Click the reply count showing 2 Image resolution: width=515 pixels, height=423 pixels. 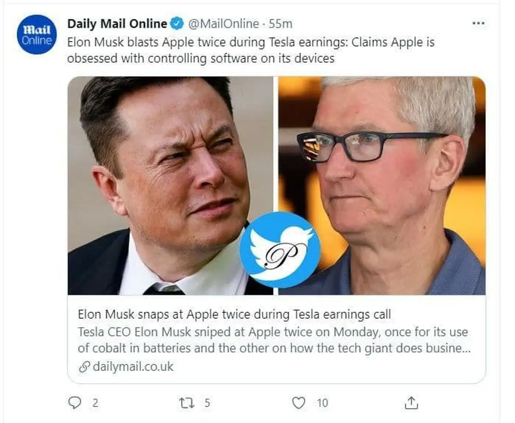click(95, 402)
